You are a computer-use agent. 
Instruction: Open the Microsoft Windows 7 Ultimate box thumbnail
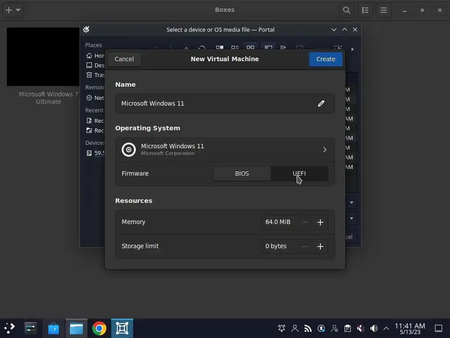(43, 57)
